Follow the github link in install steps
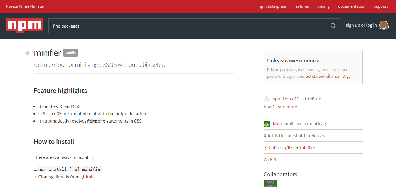 click(87, 177)
